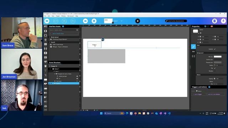
Task: Select the gray rectangle on the canvas
Action: point(107,56)
